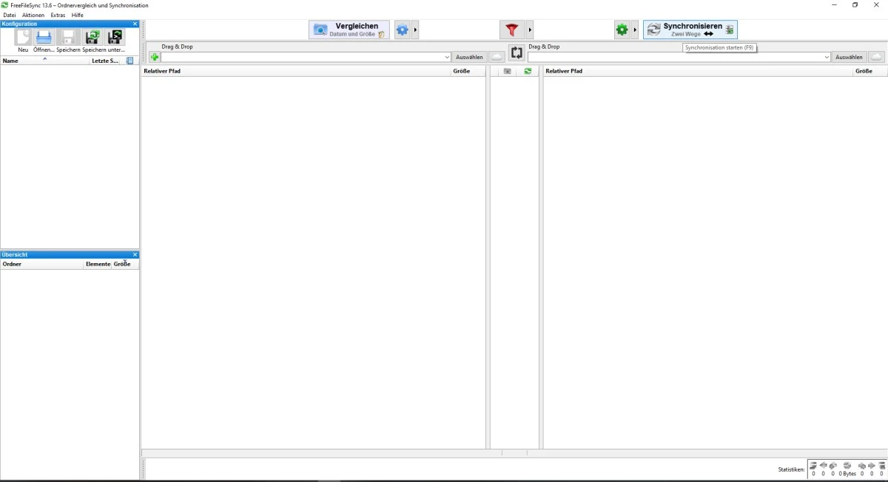Add folder pair with green plus
Image resolution: width=888 pixels, height=482 pixels.
point(155,57)
